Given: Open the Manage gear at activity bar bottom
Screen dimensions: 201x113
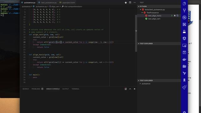Looking at the screenshot, I should pyautogui.click(x=184, y=112).
